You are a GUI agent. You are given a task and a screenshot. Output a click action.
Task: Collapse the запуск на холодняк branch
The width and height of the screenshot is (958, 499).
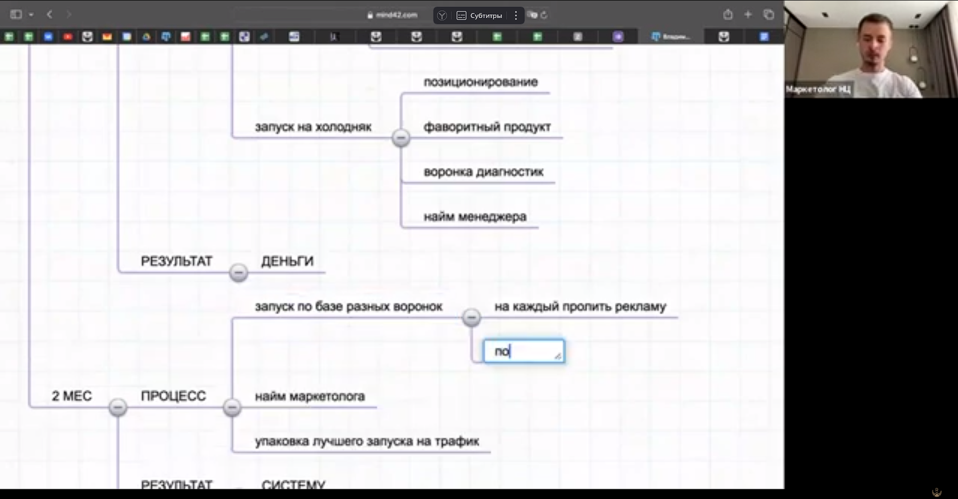tap(401, 137)
